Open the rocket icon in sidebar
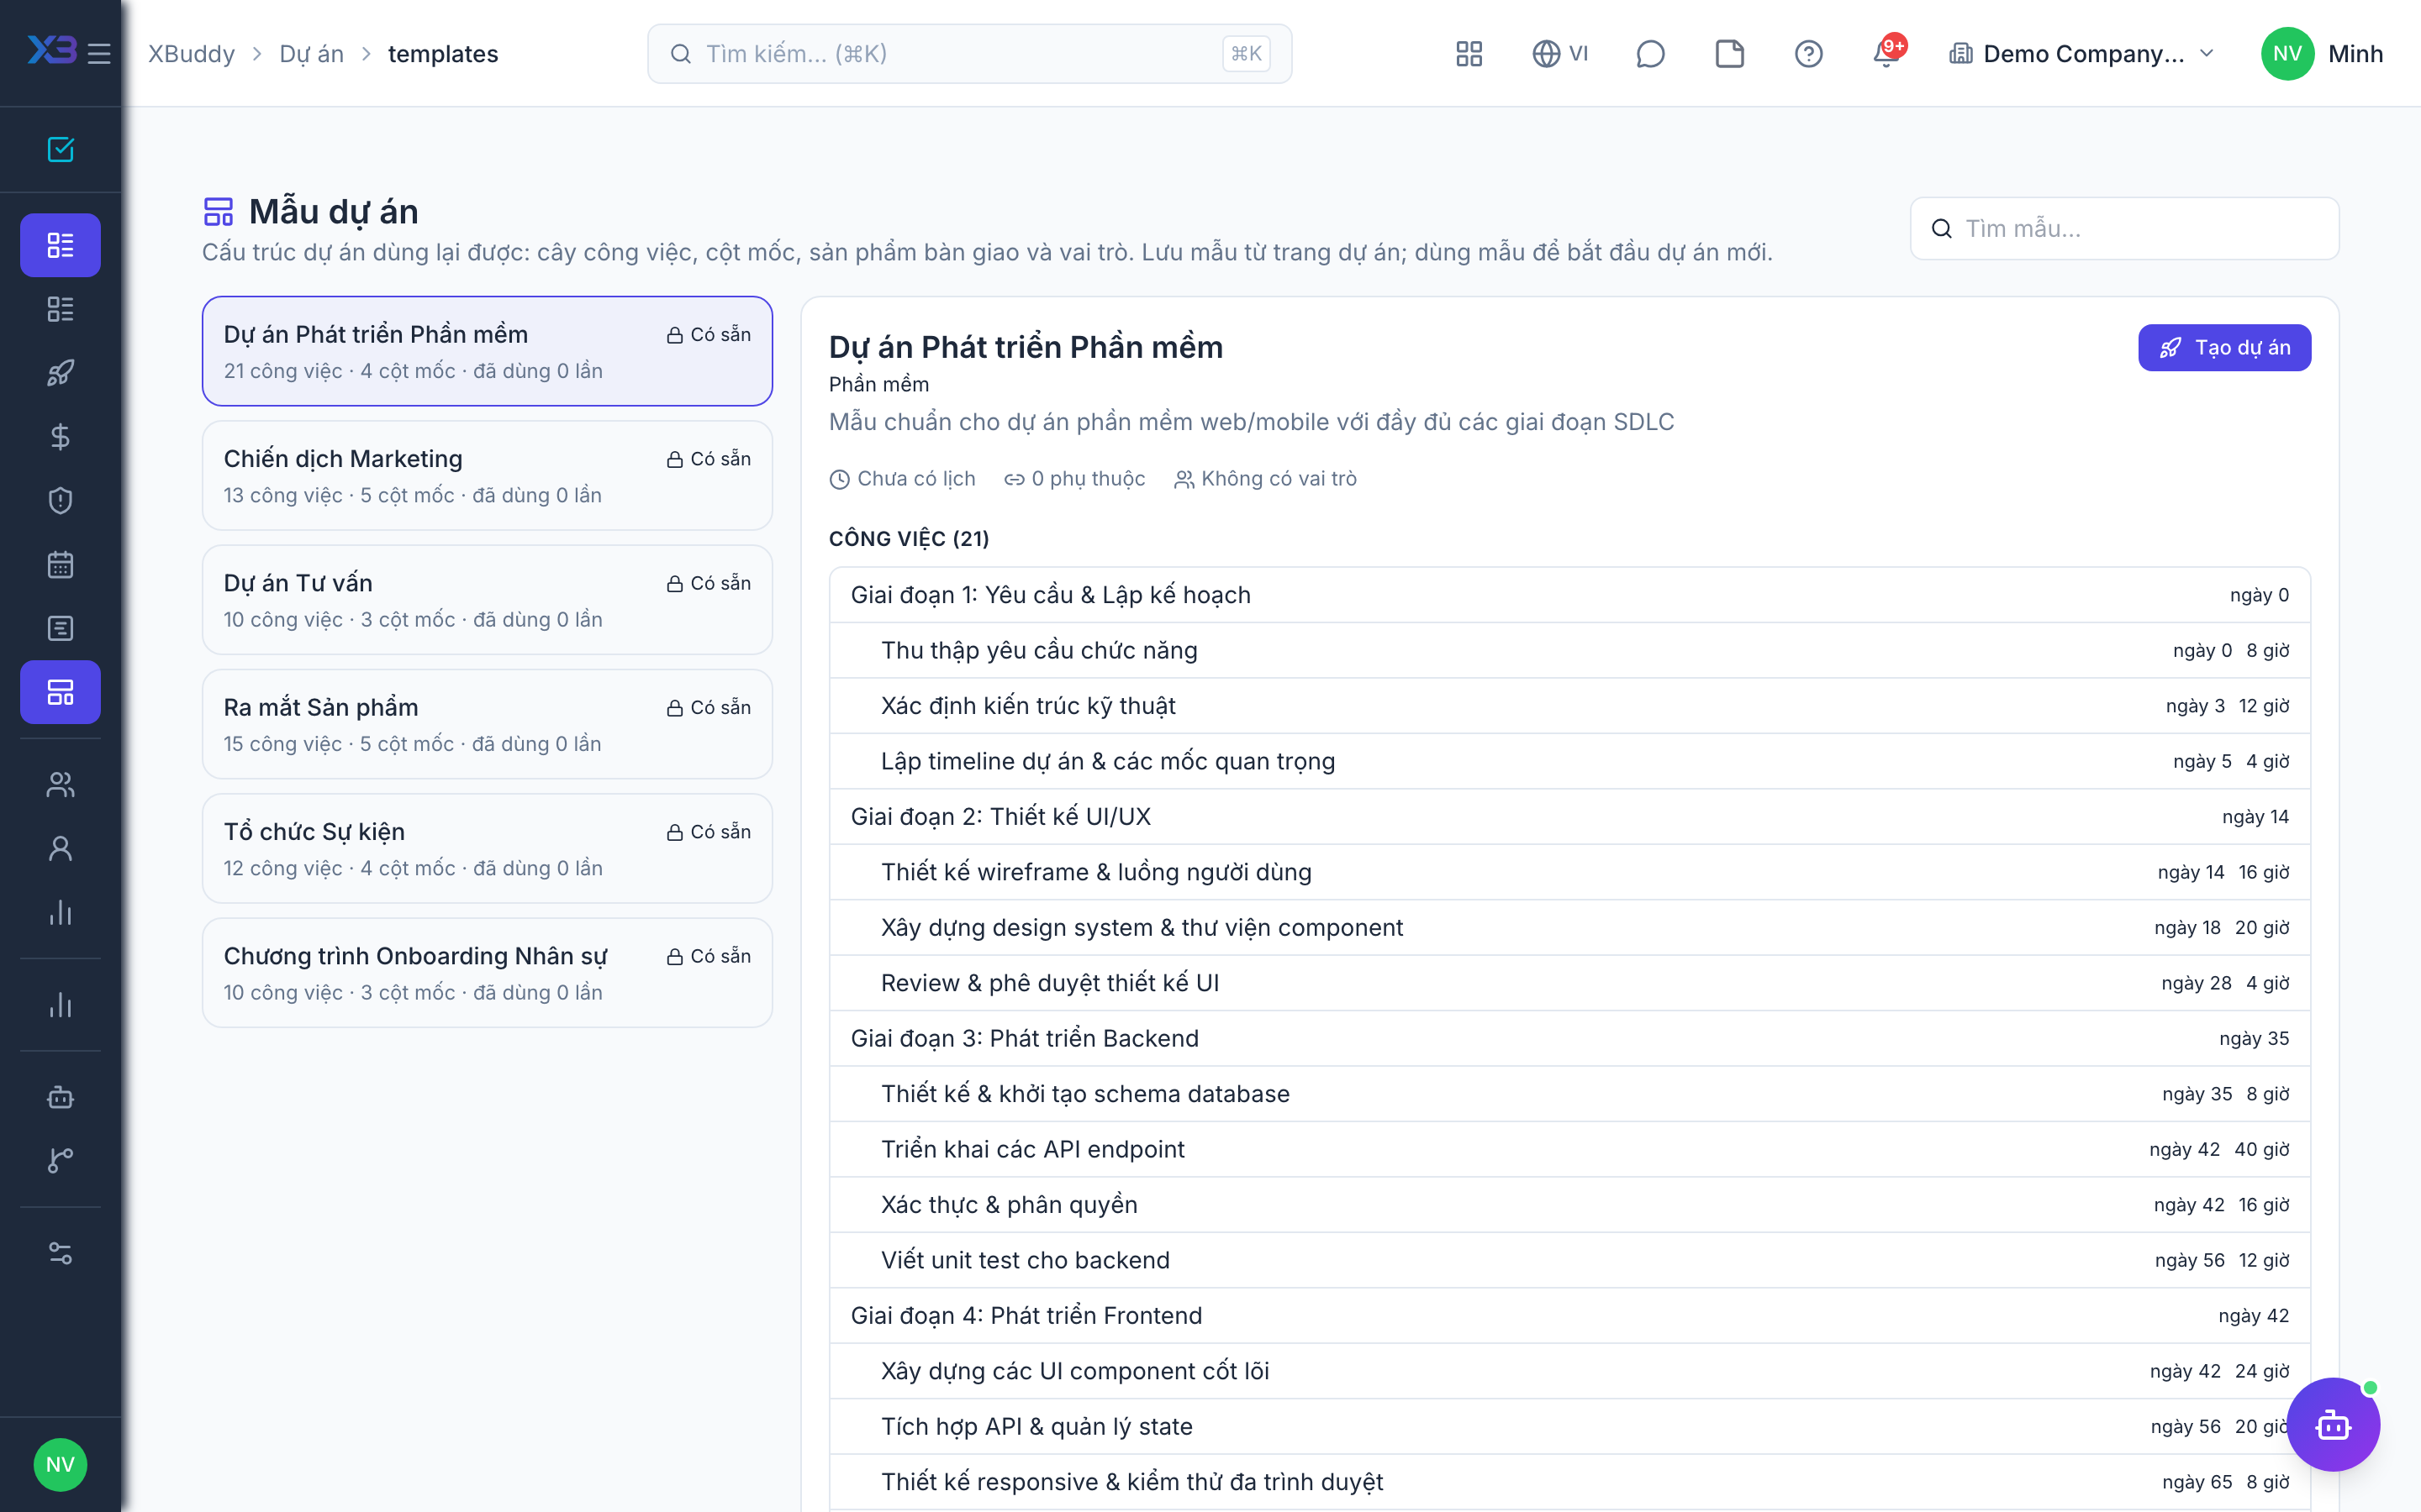This screenshot has height=1512, width=2421. tap(60, 373)
